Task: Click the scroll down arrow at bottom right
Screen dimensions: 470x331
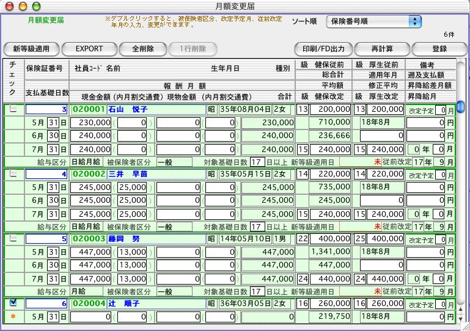Action: [x=460, y=318]
